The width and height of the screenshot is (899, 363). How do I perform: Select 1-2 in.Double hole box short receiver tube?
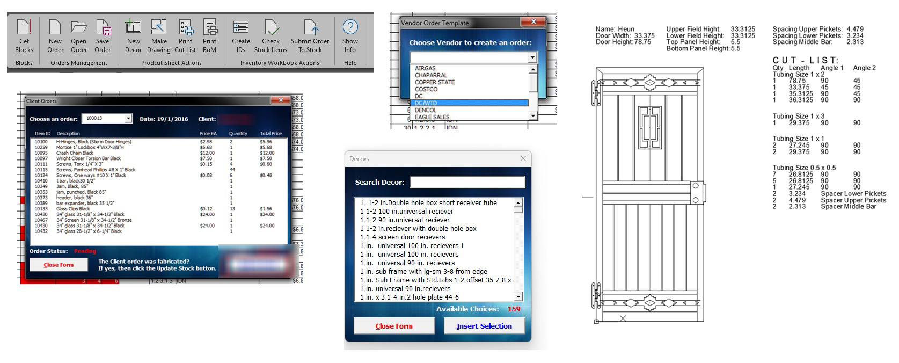click(434, 203)
